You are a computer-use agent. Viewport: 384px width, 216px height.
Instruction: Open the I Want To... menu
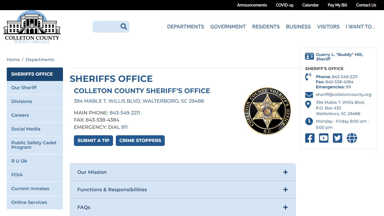click(x=360, y=27)
